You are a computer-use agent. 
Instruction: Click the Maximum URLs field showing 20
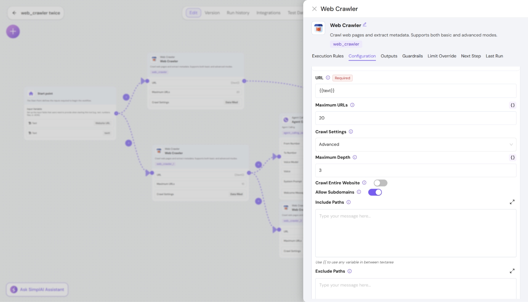(416, 118)
